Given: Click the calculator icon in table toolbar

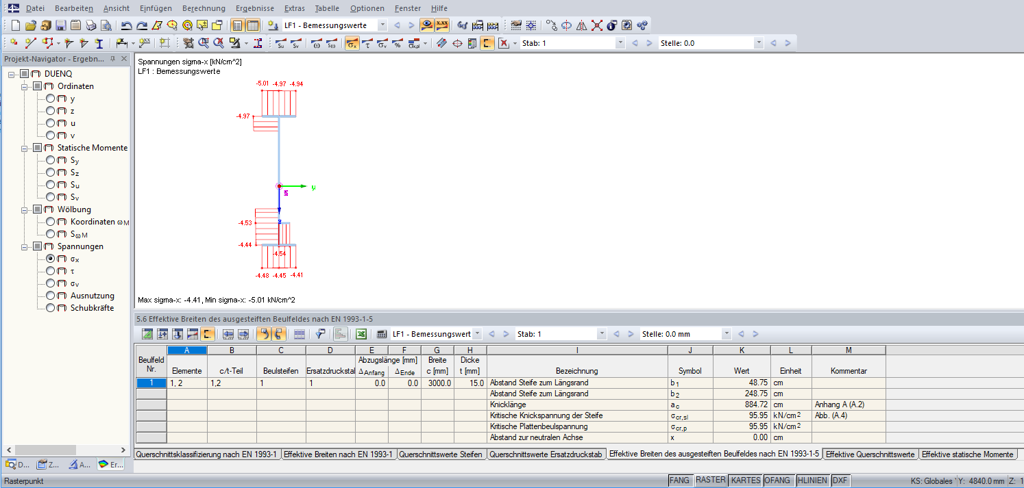Looking at the screenshot, I should [382, 334].
